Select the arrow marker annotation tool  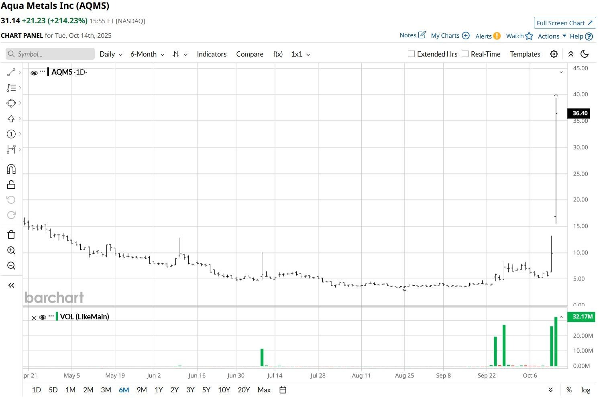[11, 119]
